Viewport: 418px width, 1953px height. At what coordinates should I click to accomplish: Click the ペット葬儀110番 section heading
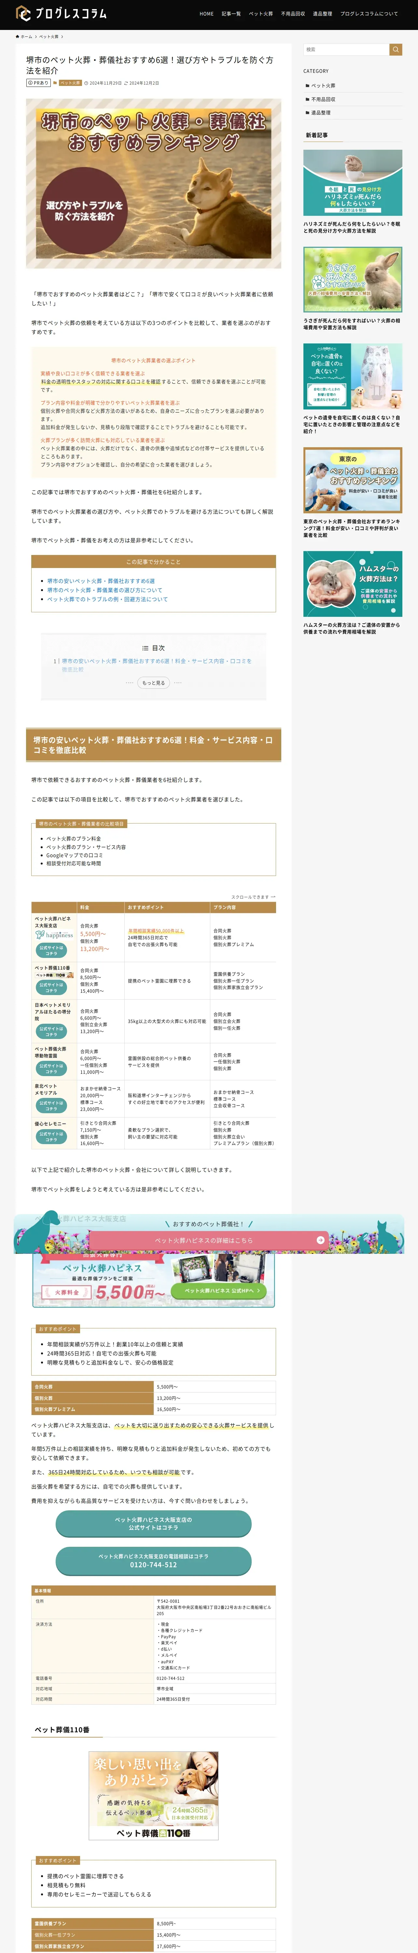click(62, 1729)
